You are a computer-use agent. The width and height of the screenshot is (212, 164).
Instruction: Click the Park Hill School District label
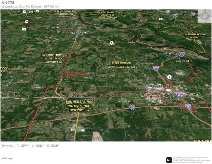(x=195, y=36)
